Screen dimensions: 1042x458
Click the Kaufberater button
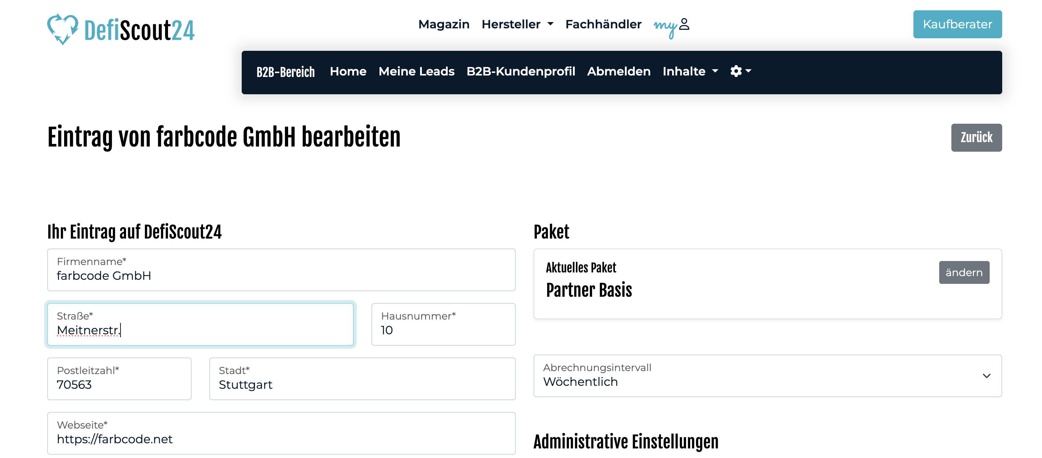(957, 24)
